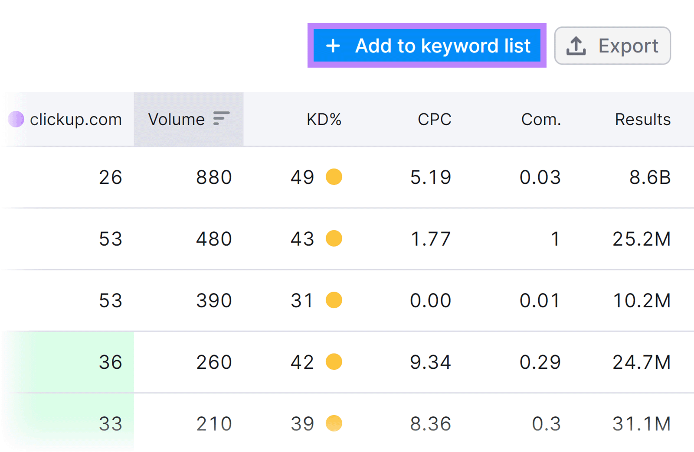Screen dimensions: 694x452
Task: Click the yellow difficulty dot beside KD 39
Action: pyautogui.click(x=334, y=423)
